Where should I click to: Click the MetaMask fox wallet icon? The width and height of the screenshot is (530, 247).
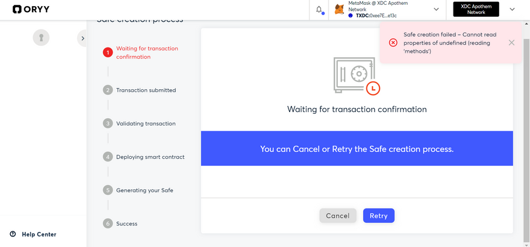[340, 10]
